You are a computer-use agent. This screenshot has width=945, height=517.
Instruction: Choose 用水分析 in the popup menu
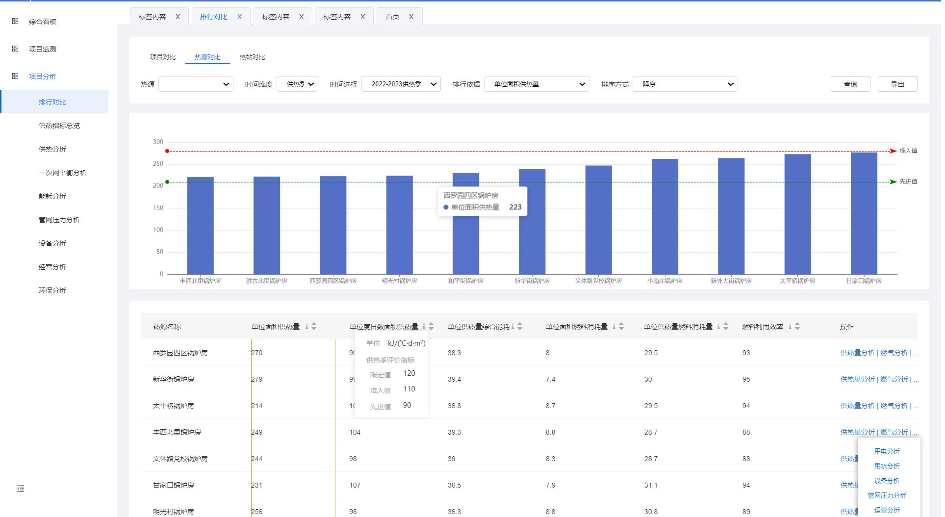pyautogui.click(x=887, y=466)
